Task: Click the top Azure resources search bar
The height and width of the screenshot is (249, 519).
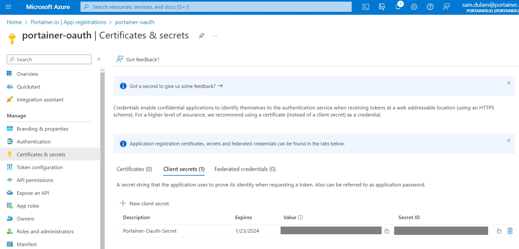Action: [216, 7]
